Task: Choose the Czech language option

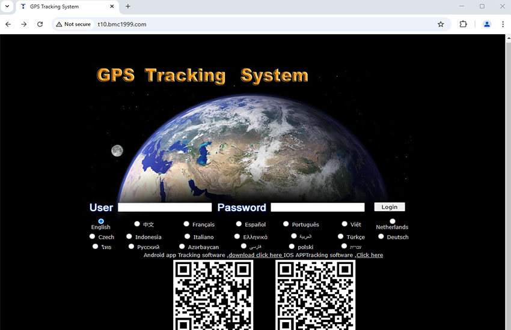Action: click(92, 236)
